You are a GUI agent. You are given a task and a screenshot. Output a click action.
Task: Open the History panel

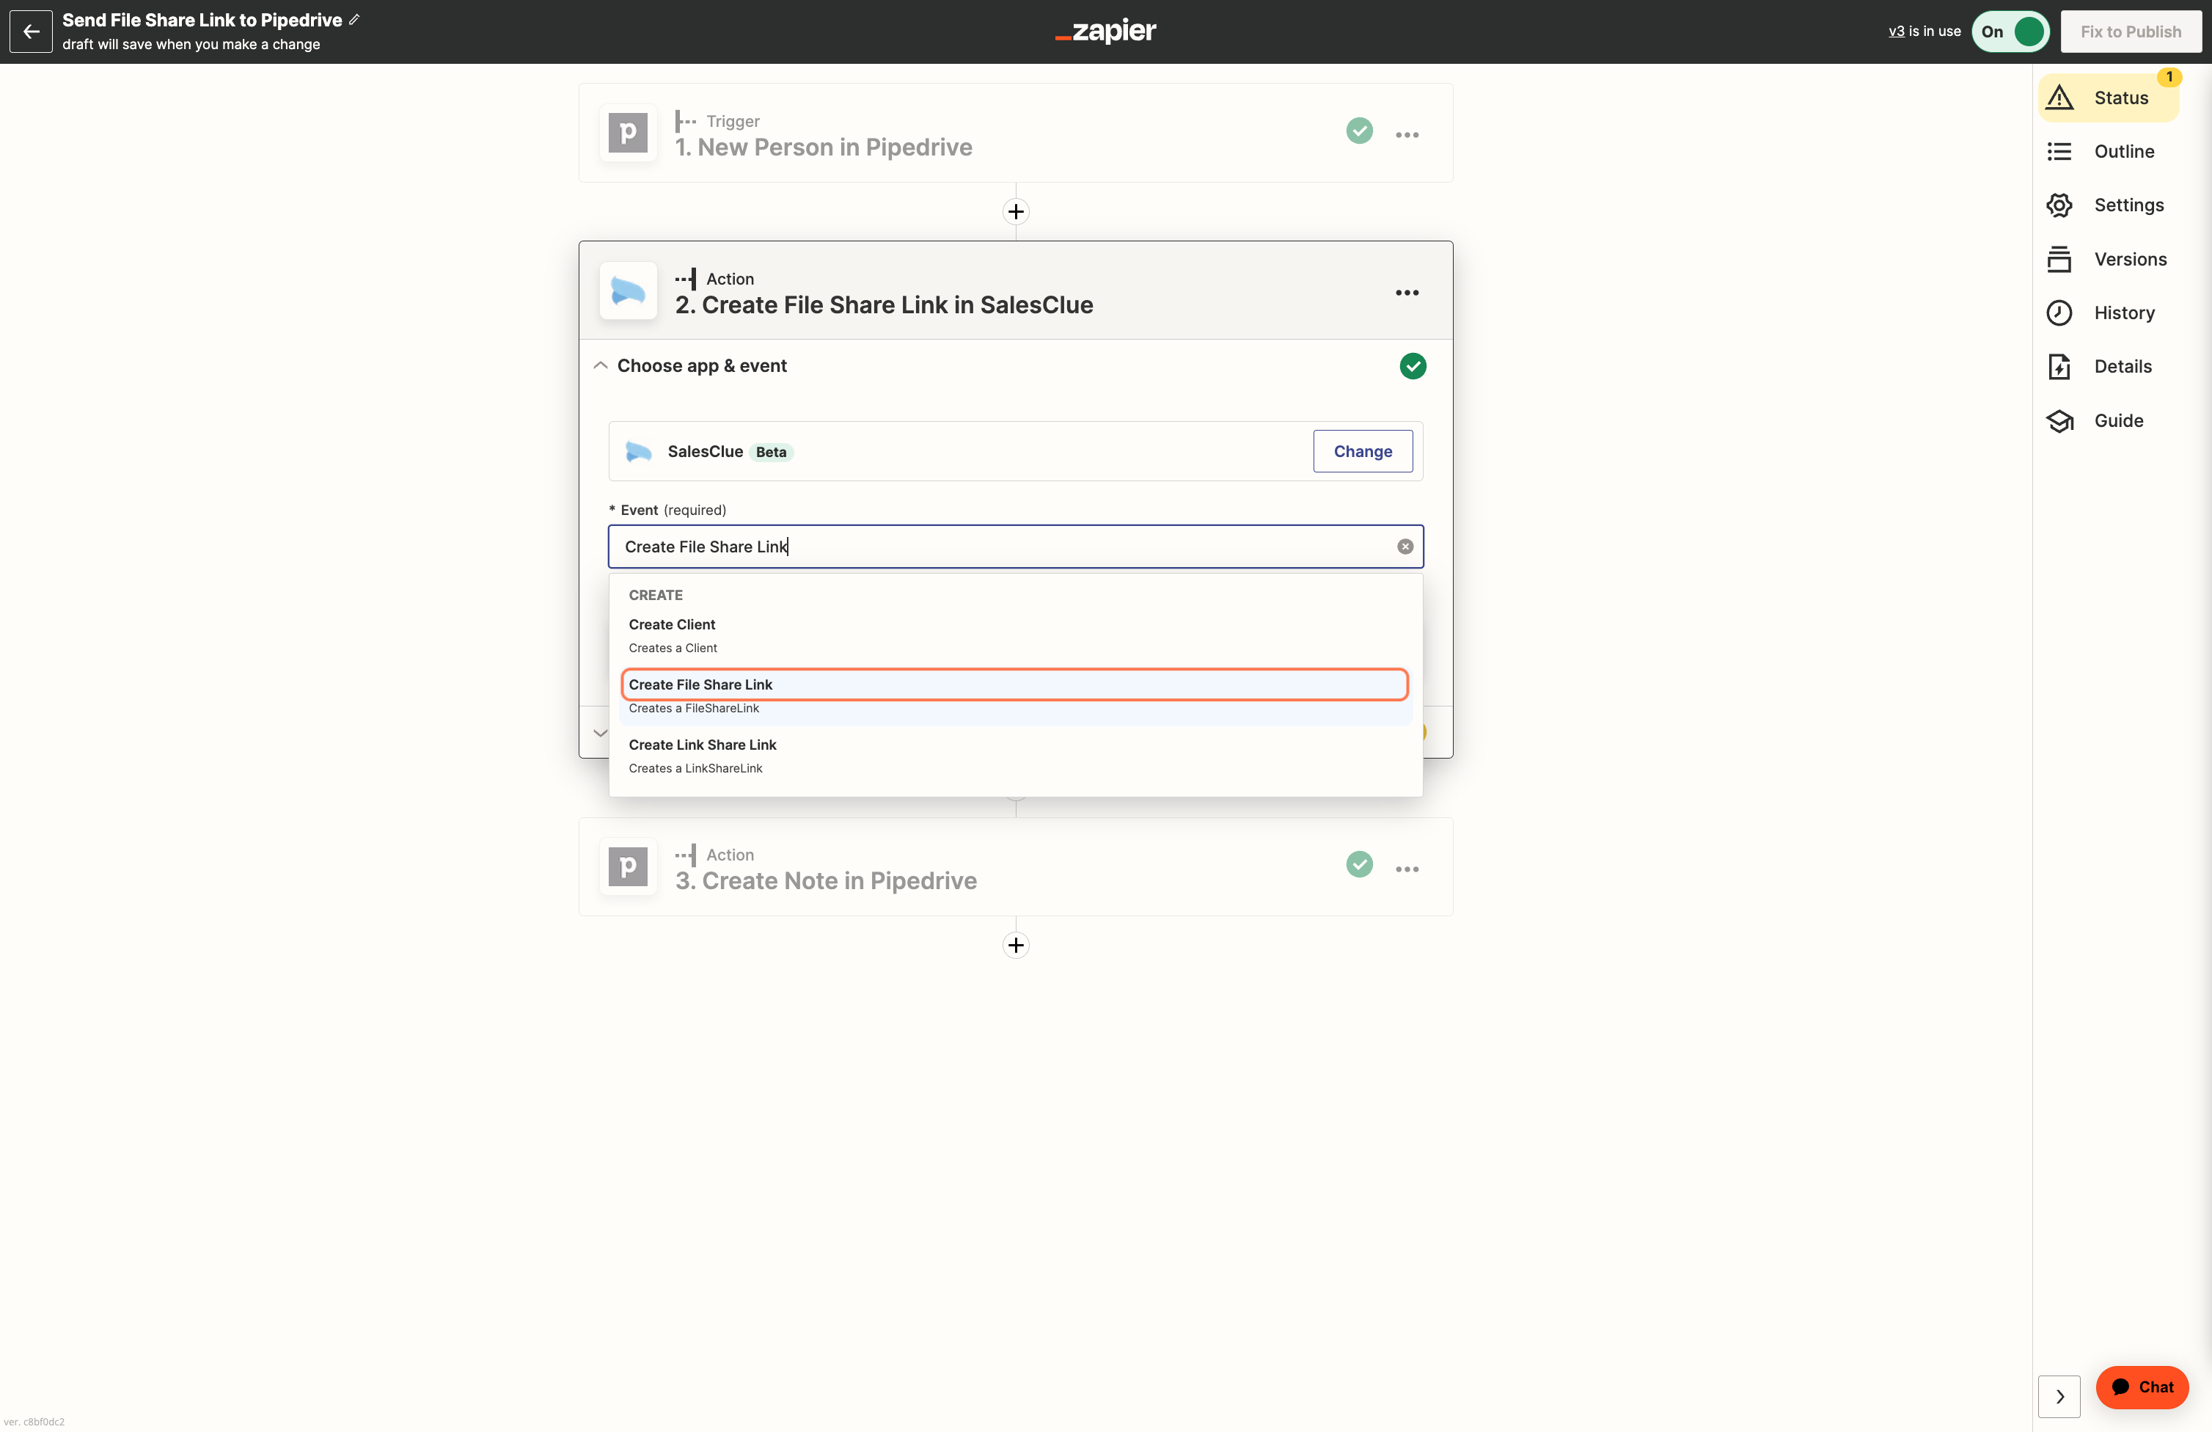point(2108,313)
